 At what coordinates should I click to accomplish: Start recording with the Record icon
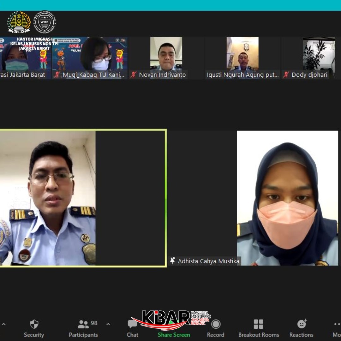(216, 324)
